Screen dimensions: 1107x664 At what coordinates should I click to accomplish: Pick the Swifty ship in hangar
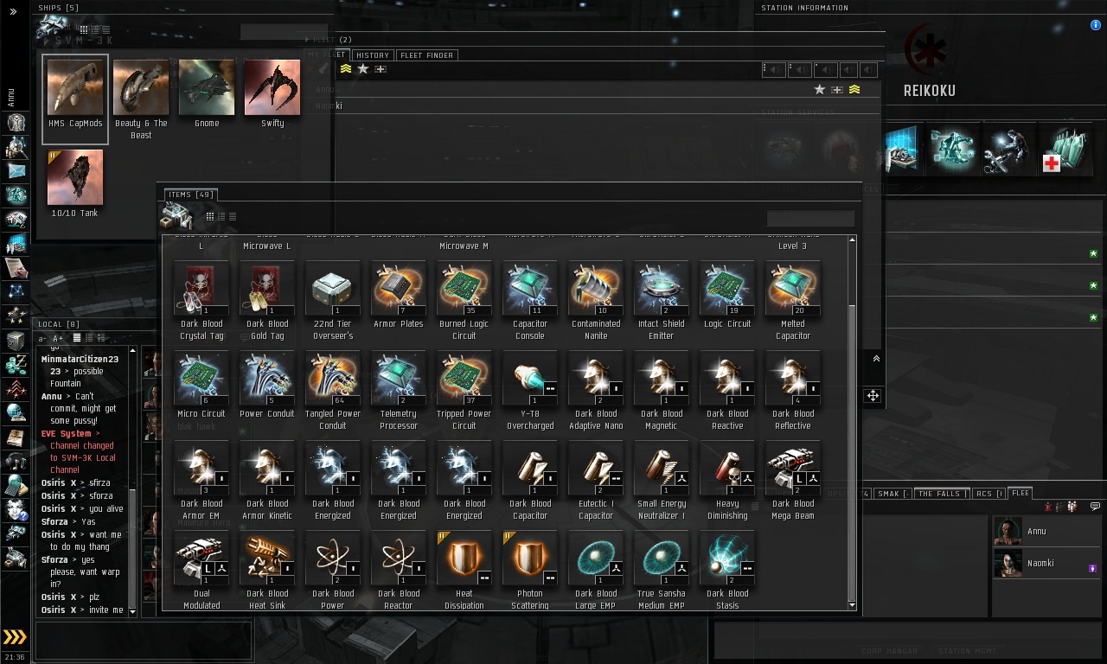(x=272, y=94)
